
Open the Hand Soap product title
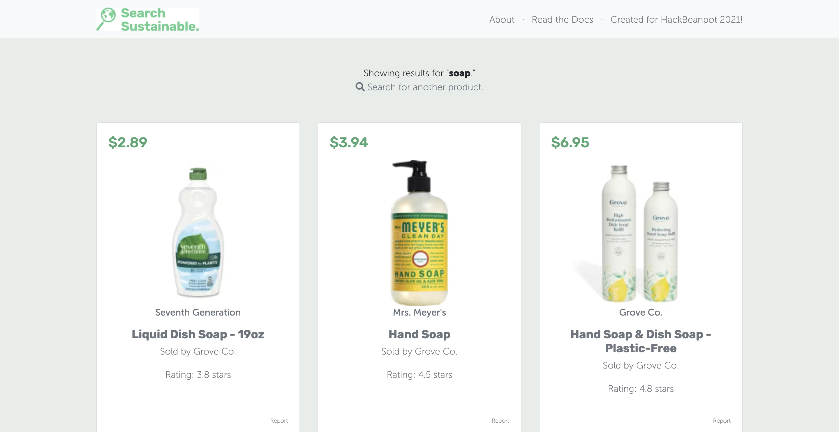pyautogui.click(x=419, y=334)
